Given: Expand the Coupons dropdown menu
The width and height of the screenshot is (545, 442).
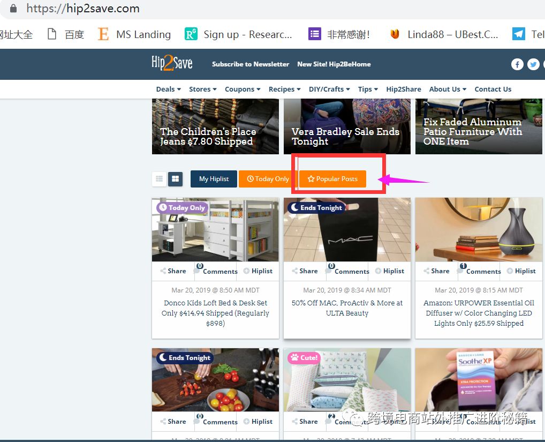Looking at the screenshot, I should (243, 89).
